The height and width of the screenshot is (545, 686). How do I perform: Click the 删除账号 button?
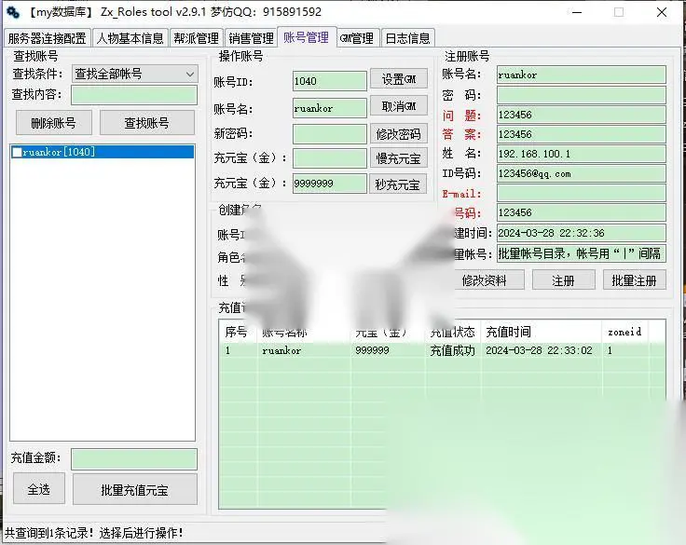coord(54,123)
